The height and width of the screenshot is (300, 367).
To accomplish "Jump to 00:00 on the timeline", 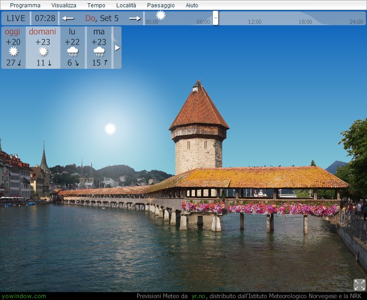I will pos(152,22).
